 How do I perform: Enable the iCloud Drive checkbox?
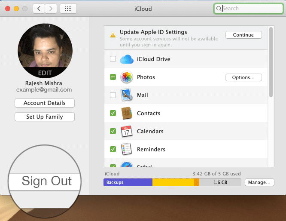click(113, 59)
